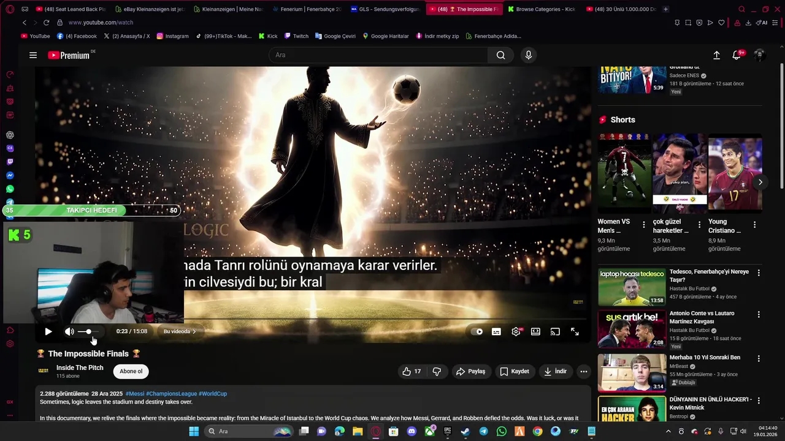Image resolution: width=785 pixels, height=441 pixels.
Task: Switch to the Browse Categories Kick tab
Action: coord(542,9)
